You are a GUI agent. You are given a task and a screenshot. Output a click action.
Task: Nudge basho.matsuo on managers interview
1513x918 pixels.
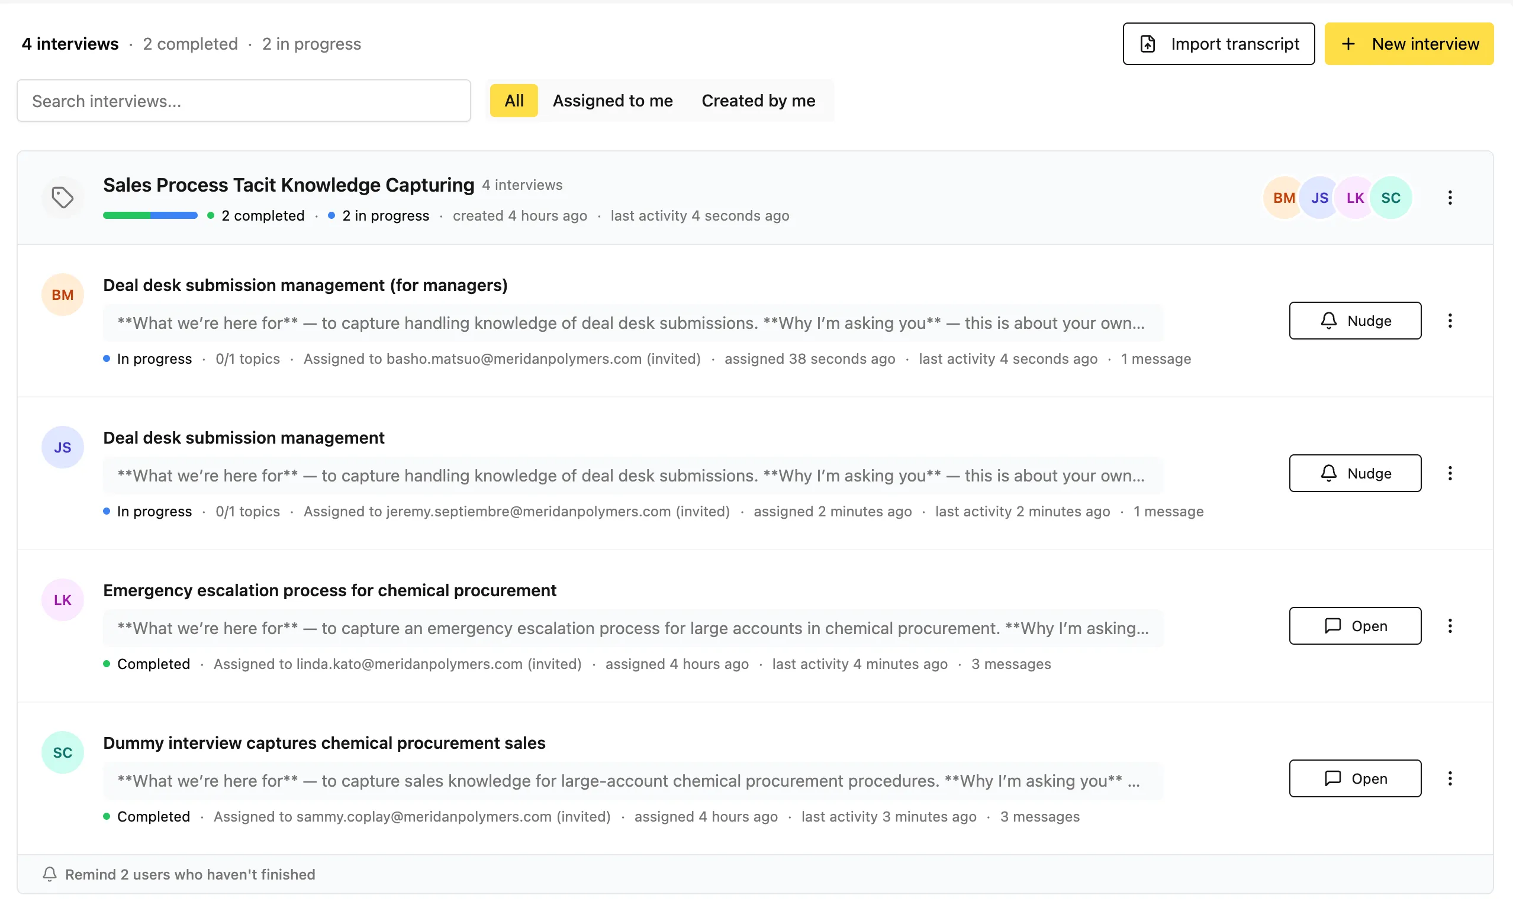click(x=1354, y=321)
